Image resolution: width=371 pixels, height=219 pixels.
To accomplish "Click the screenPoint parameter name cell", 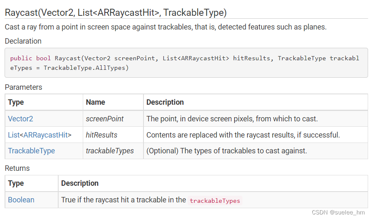I will [x=104, y=119].
